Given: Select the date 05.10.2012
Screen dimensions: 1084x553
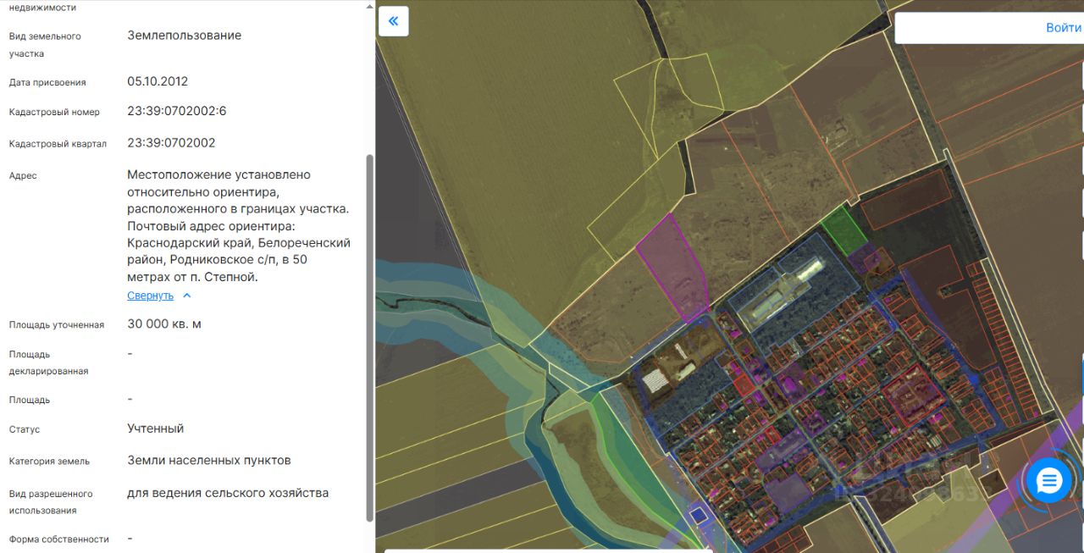Looking at the screenshot, I should coord(158,81).
